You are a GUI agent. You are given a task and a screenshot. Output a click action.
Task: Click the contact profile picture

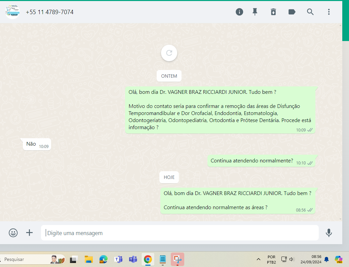point(12,12)
